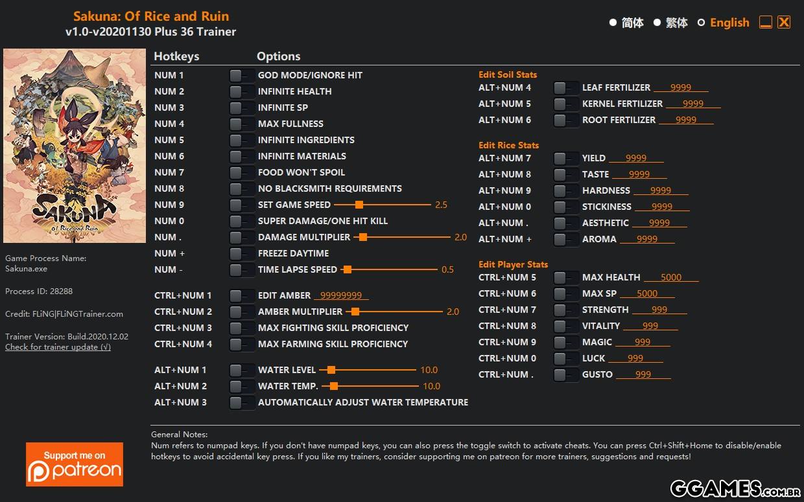The height and width of the screenshot is (502, 804).
Task: Click the Edit Amber value field
Action: click(x=341, y=296)
